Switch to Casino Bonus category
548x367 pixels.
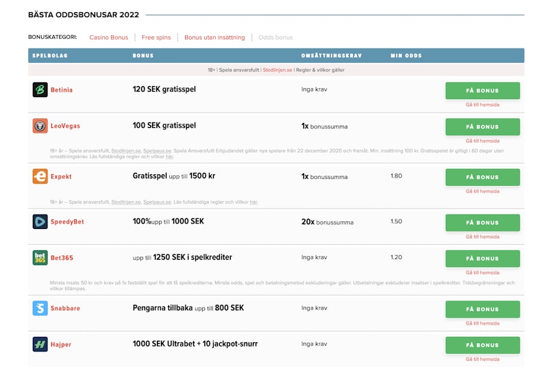coord(108,38)
